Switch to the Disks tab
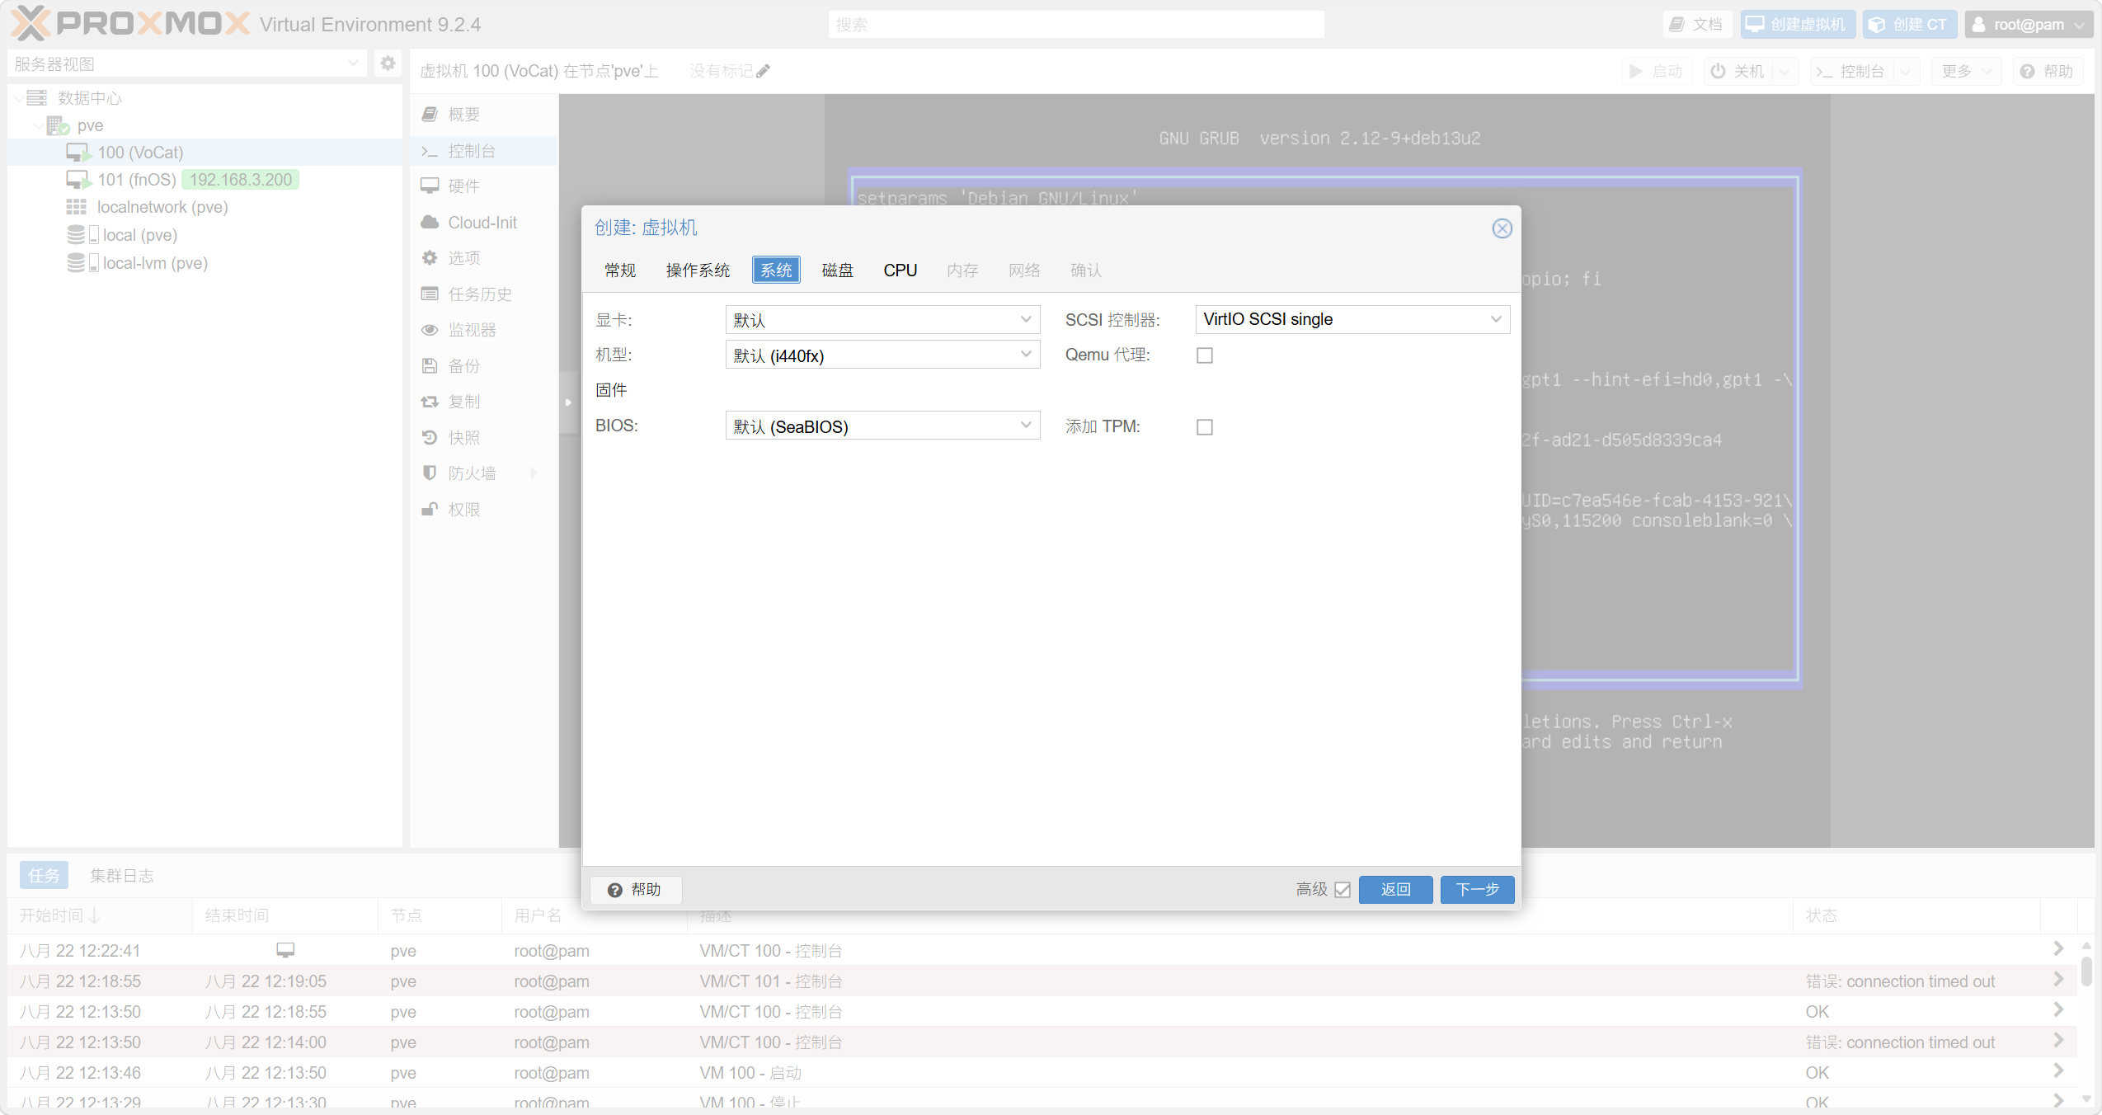The height and width of the screenshot is (1115, 2102). [838, 271]
